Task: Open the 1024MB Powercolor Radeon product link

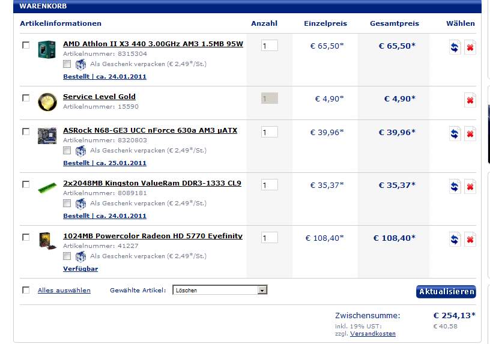Action: [153, 236]
